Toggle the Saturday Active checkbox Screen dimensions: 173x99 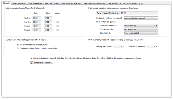pyautogui.click(x=57, y=22)
